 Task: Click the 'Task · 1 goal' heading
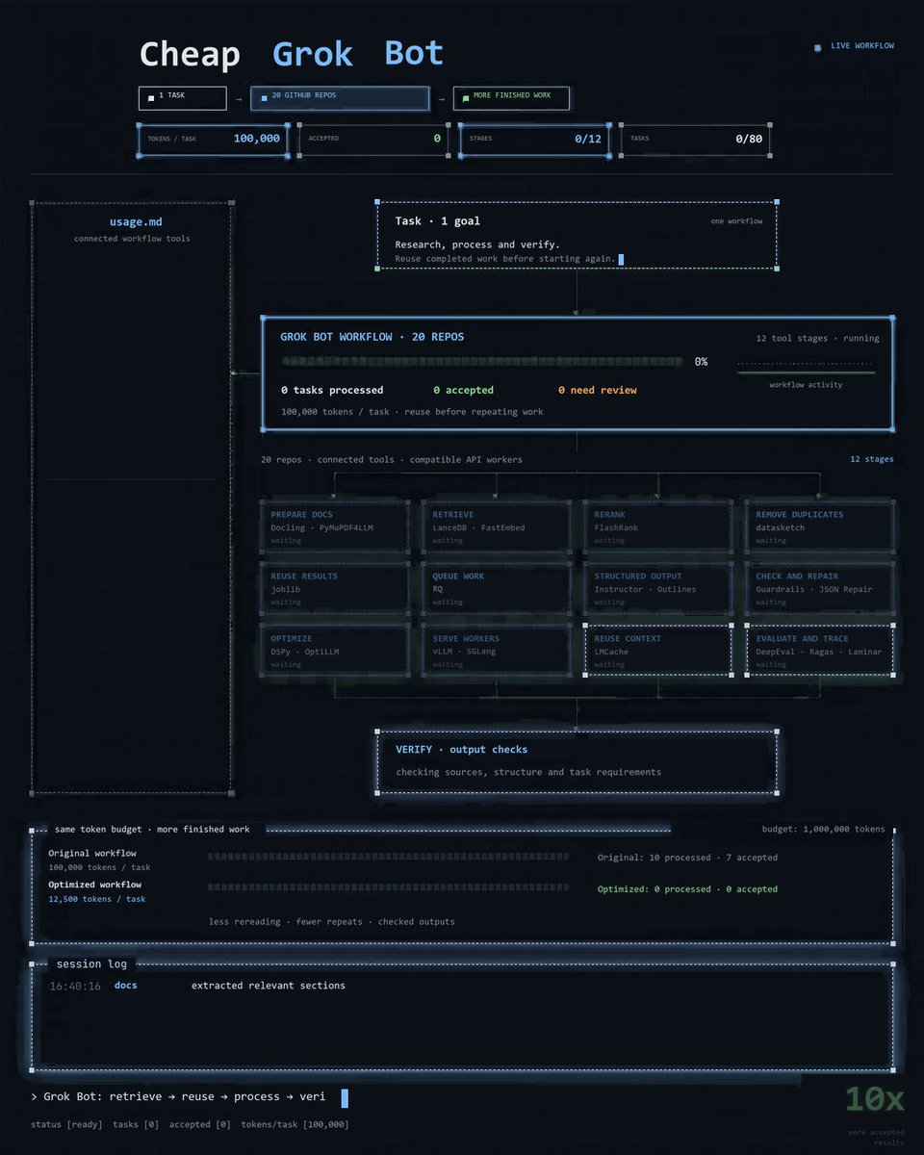(438, 221)
